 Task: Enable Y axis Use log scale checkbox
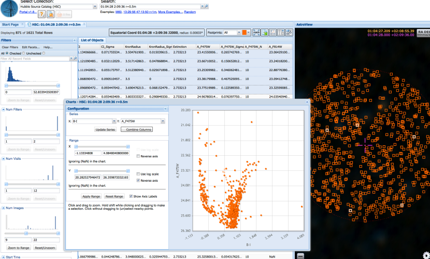(x=138, y=174)
